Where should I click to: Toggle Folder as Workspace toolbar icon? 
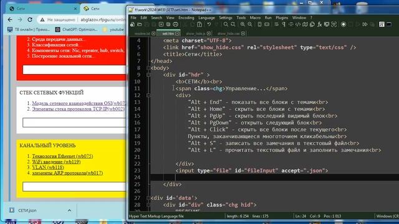327,24
